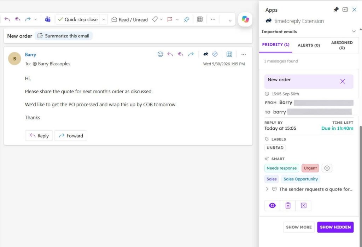Viewport: 362px width, 247px height.
Task: Click the Summarize this email button
Action: pyautogui.click(x=64, y=36)
